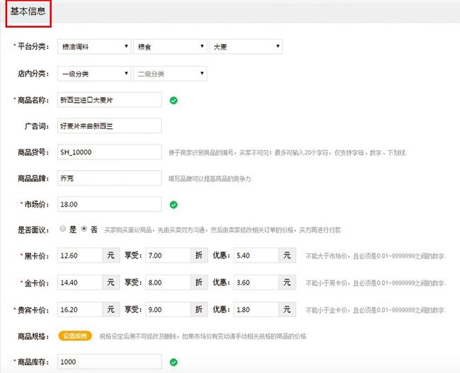Click the hint text beside 商品货号
This screenshot has width=460, height=373.
tap(287, 153)
